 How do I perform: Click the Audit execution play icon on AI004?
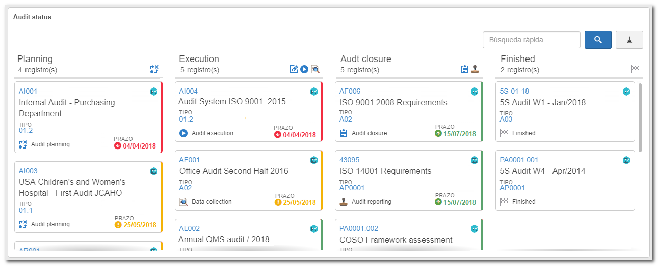[x=183, y=133]
